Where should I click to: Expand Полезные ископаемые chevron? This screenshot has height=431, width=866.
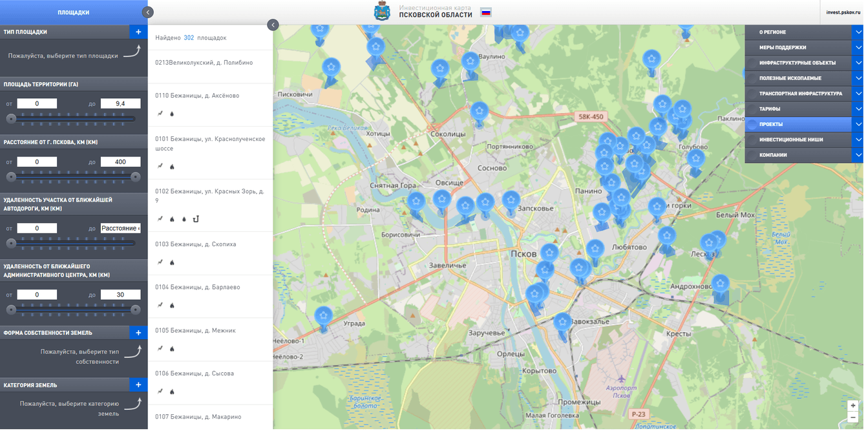click(858, 78)
